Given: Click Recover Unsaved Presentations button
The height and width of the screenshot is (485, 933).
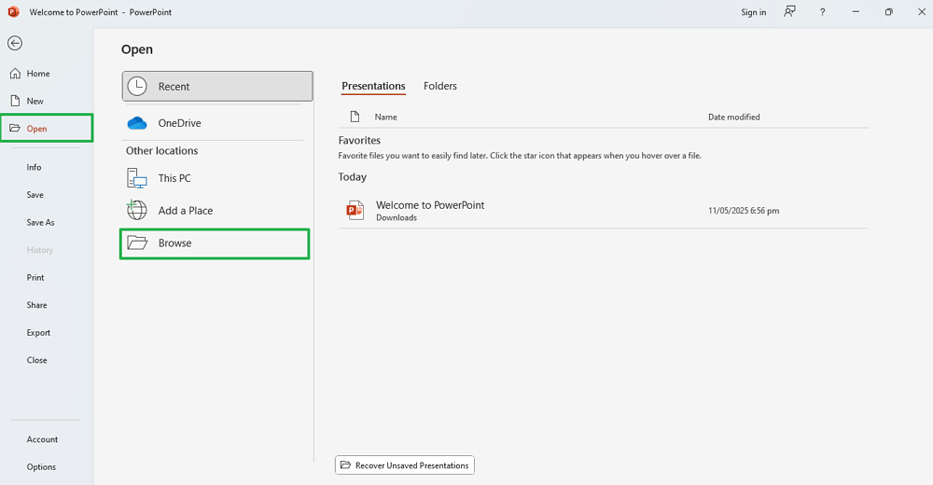Looking at the screenshot, I should (x=405, y=465).
